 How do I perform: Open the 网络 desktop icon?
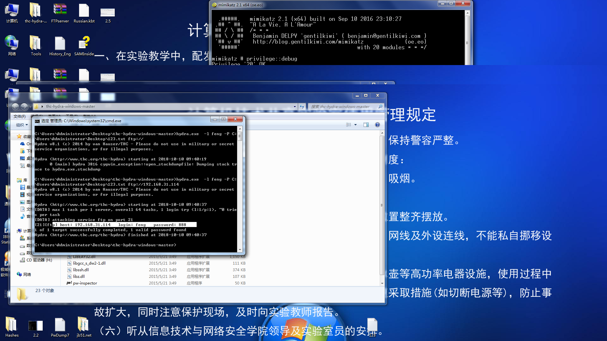coord(12,46)
